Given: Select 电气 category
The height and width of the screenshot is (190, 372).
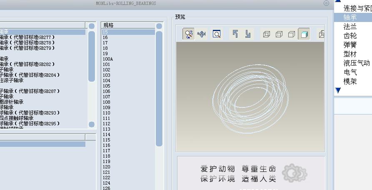Looking at the screenshot, I should [x=350, y=72].
